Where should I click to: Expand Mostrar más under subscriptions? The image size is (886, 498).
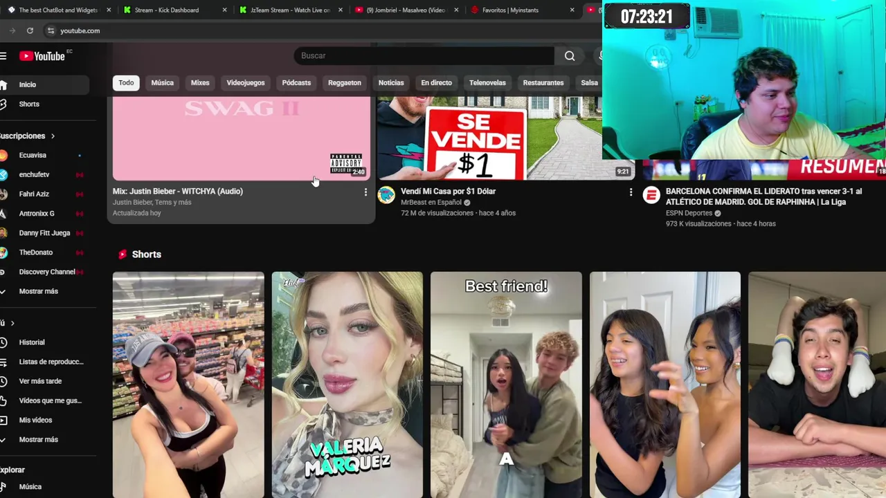38,291
